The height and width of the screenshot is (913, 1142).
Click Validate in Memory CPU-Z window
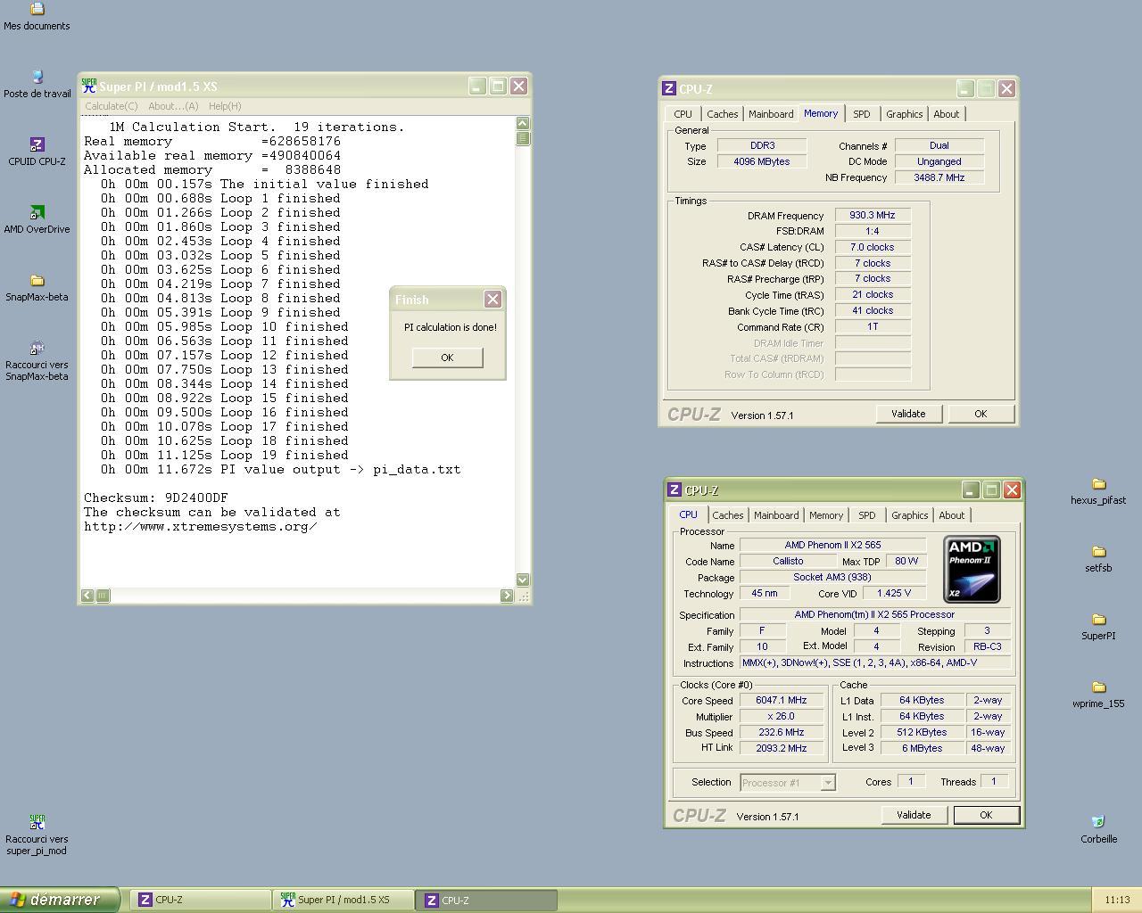(908, 414)
